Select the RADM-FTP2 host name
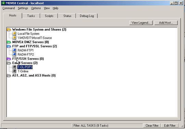This screenshot has height=129, width=185. click(26, 55)
